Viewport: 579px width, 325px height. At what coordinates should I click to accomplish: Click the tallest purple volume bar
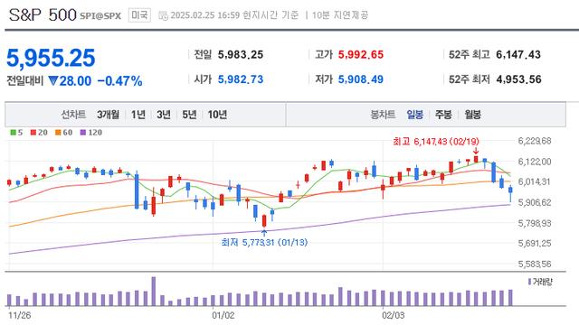click(x=154, y=292)
